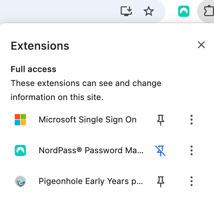Open more actions menu for Pigeonhole extension

point(191,181)
